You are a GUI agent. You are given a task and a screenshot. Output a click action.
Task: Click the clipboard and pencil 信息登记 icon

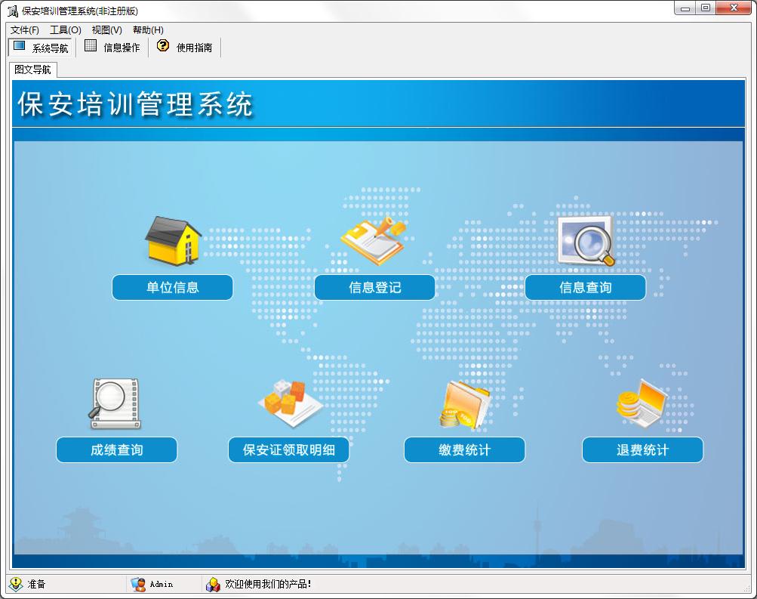(374, 240)
